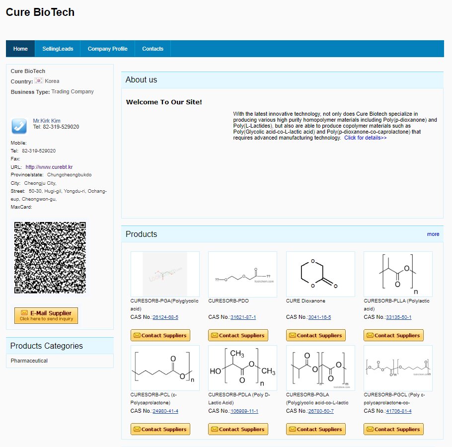
Task: Open CAS No. 26780-50-7 link
Action: (321, 411)
